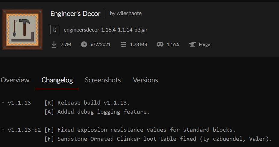Go to the Versions tab
279x147 pixels.
146,80
